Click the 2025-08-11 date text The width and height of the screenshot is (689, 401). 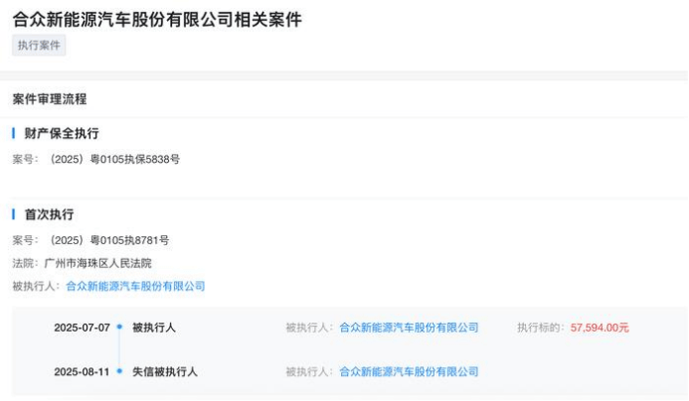(x=82, y=372)
